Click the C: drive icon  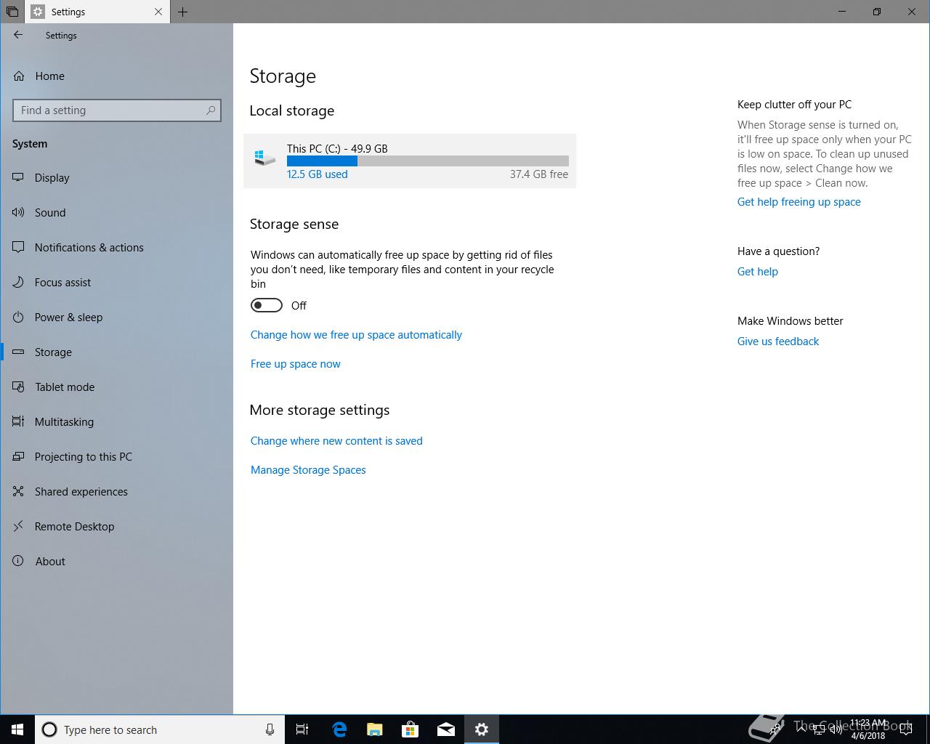[x=264, y=157]
